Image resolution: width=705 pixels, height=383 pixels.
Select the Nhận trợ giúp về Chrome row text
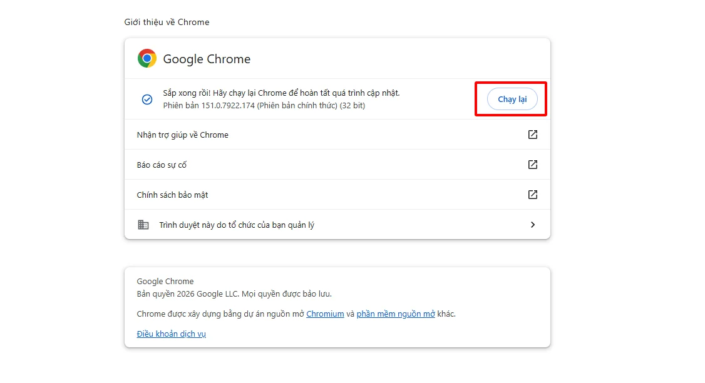point(183,135)
